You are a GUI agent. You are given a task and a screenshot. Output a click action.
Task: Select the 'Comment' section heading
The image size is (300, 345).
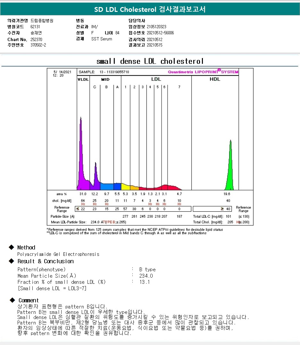pyautogui.click(x=29, y=300)
